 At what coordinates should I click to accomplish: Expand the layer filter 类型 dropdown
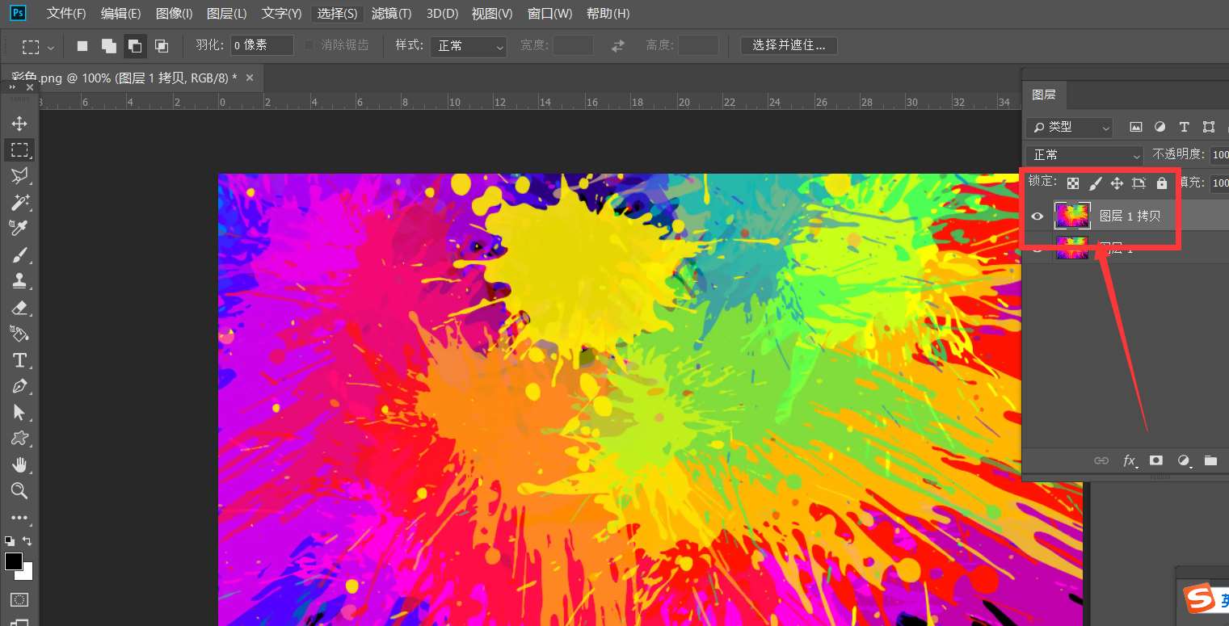(x=1070, y=127)
